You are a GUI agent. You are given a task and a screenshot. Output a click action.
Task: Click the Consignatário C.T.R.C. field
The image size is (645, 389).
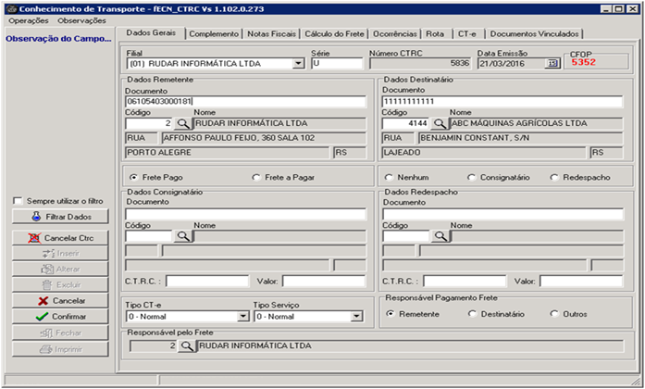(x=207, y=282)
